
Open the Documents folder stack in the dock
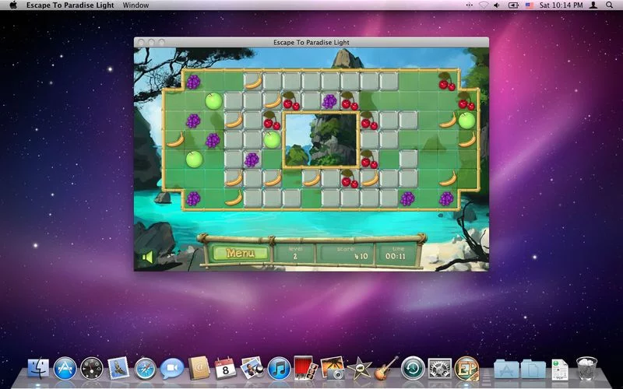(x=533, y=369)
